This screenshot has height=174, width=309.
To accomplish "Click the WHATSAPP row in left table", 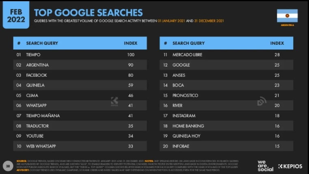I will (80, 105).
